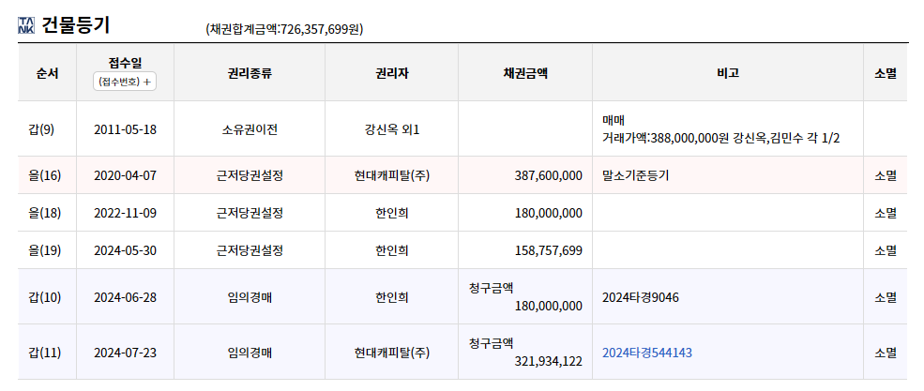This screenshot has width=924, height=391.
Task: Expand 접수번호 with the plus button
Action: (x=125, y=82)
